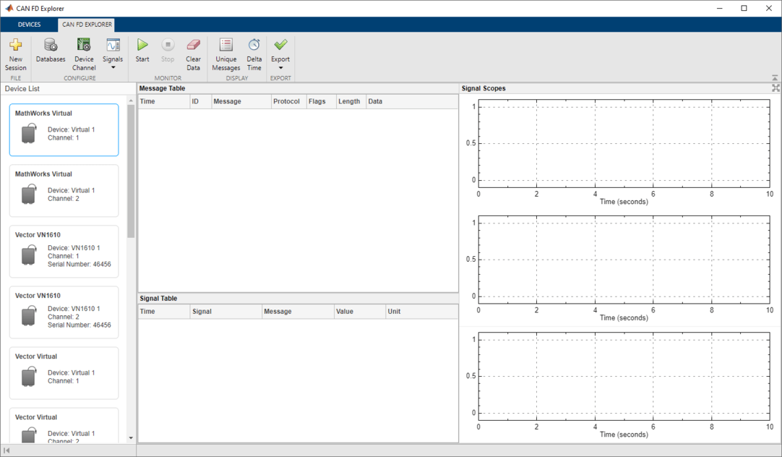Open the Databases configuration

pos(51,46)
